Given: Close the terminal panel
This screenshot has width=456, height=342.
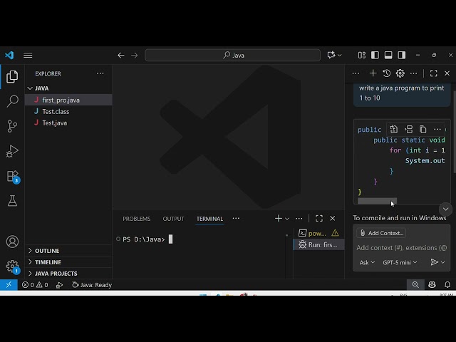Looking at the screenshot, I should pyautogui.click(x=333, y=219).
